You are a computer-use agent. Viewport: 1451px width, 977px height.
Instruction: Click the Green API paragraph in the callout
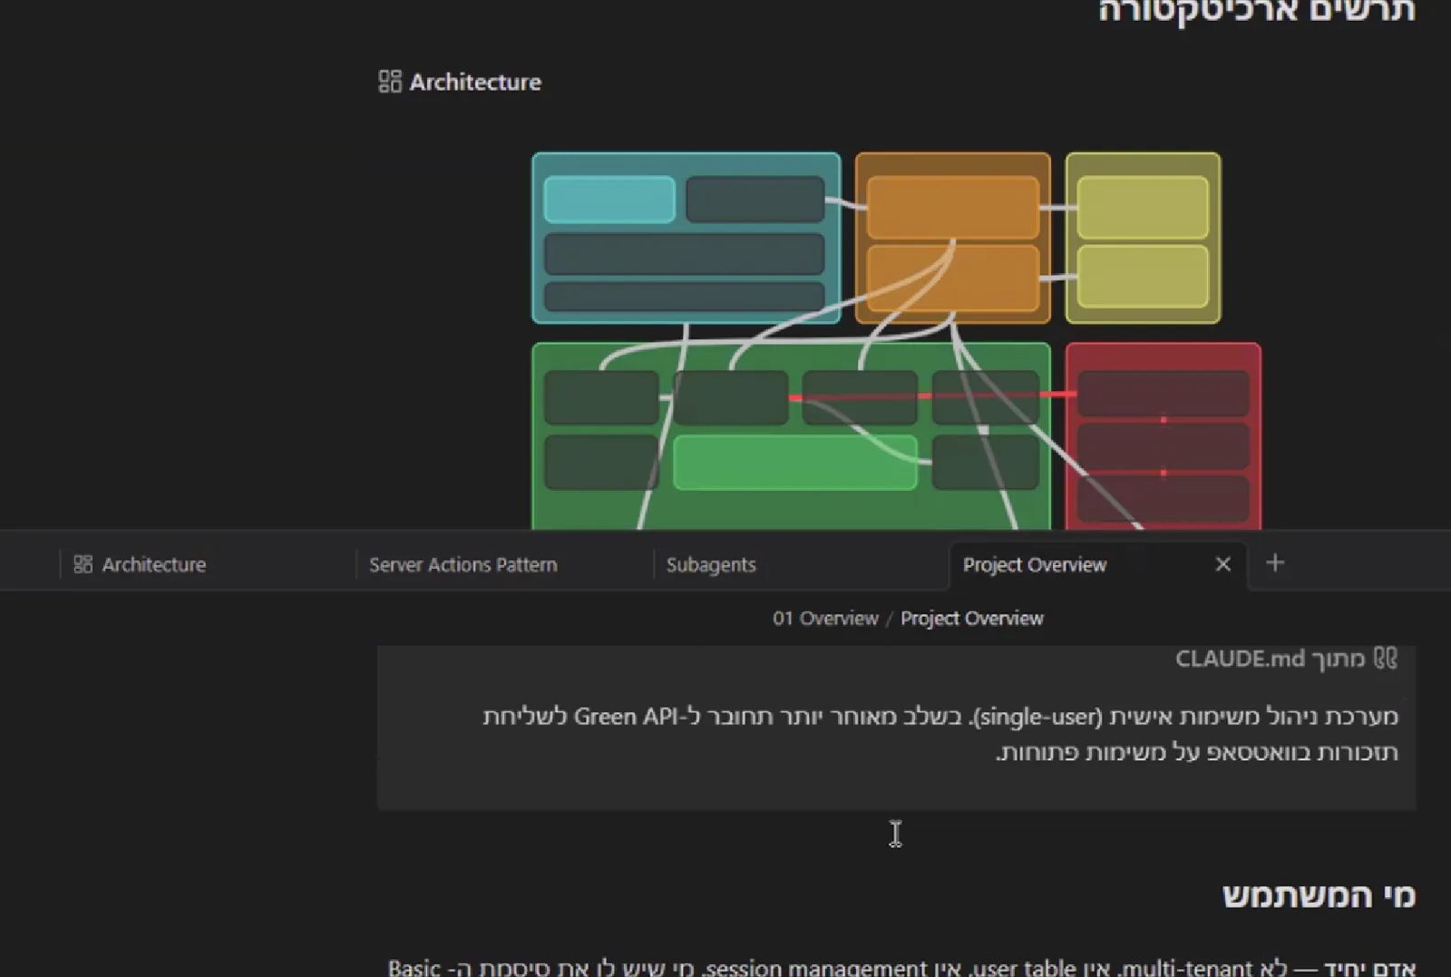pyautogui.click(x=940, y=734)
